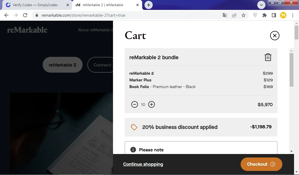Click the Please note info icon
The height and width of the screenshot is (175, 299).
pyautogui.click(x=133, y=150)
